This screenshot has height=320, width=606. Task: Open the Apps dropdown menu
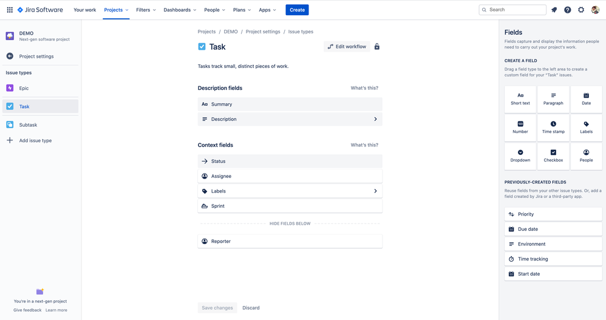[x=267, y=10]
